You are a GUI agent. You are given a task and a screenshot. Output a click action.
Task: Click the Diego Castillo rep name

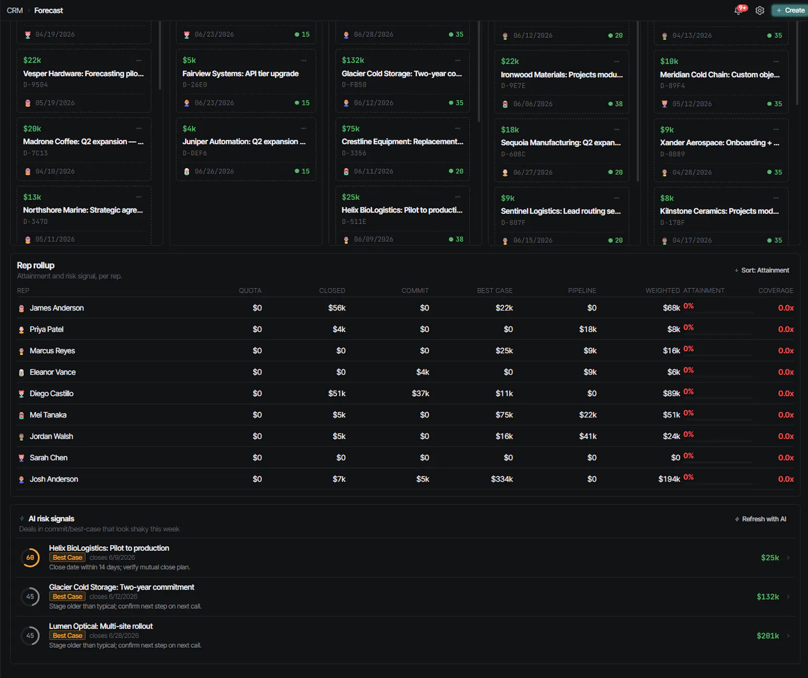click(x=52, y=394)
